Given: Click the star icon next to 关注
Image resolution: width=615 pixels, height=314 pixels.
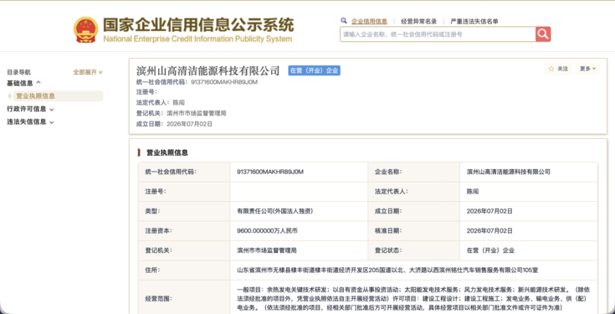Looking at the screenshot, I should click(552, 69).
